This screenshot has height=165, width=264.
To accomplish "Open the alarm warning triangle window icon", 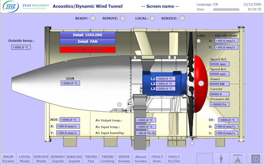I will pyautogui.click(x=238, y=159).
